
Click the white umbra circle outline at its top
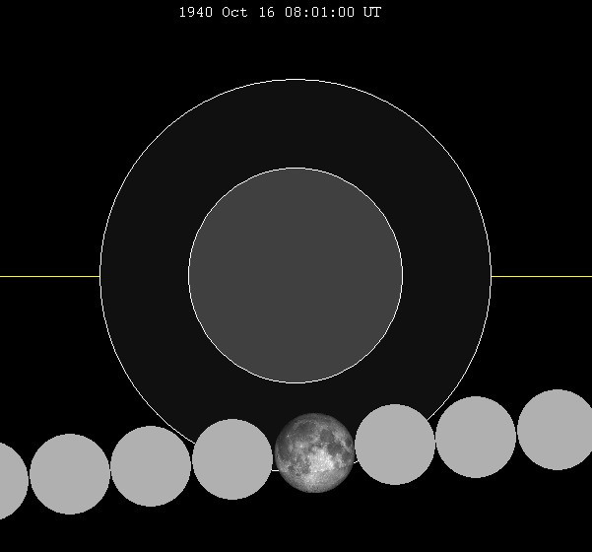[x=296, y=169]
